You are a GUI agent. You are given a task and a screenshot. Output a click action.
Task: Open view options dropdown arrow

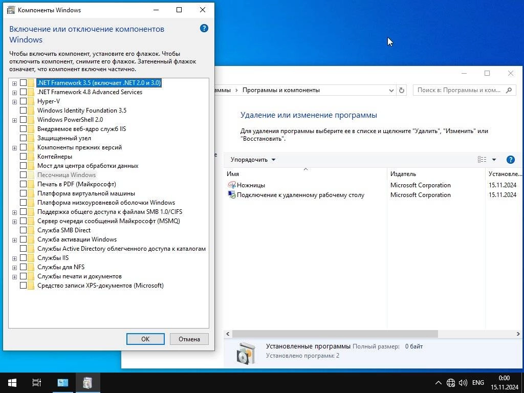coord(494,160)
